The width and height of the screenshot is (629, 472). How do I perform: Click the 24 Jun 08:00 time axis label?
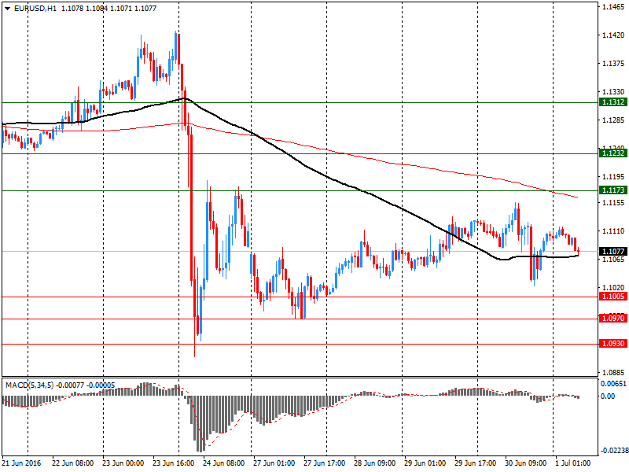(x=224, y=463)
